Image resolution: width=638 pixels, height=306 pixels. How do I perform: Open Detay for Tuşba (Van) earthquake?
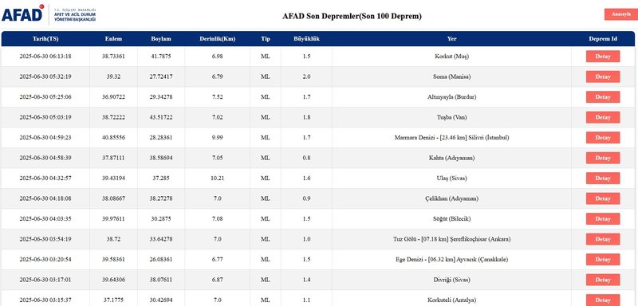pyautogui.click(x=603, y=117)
